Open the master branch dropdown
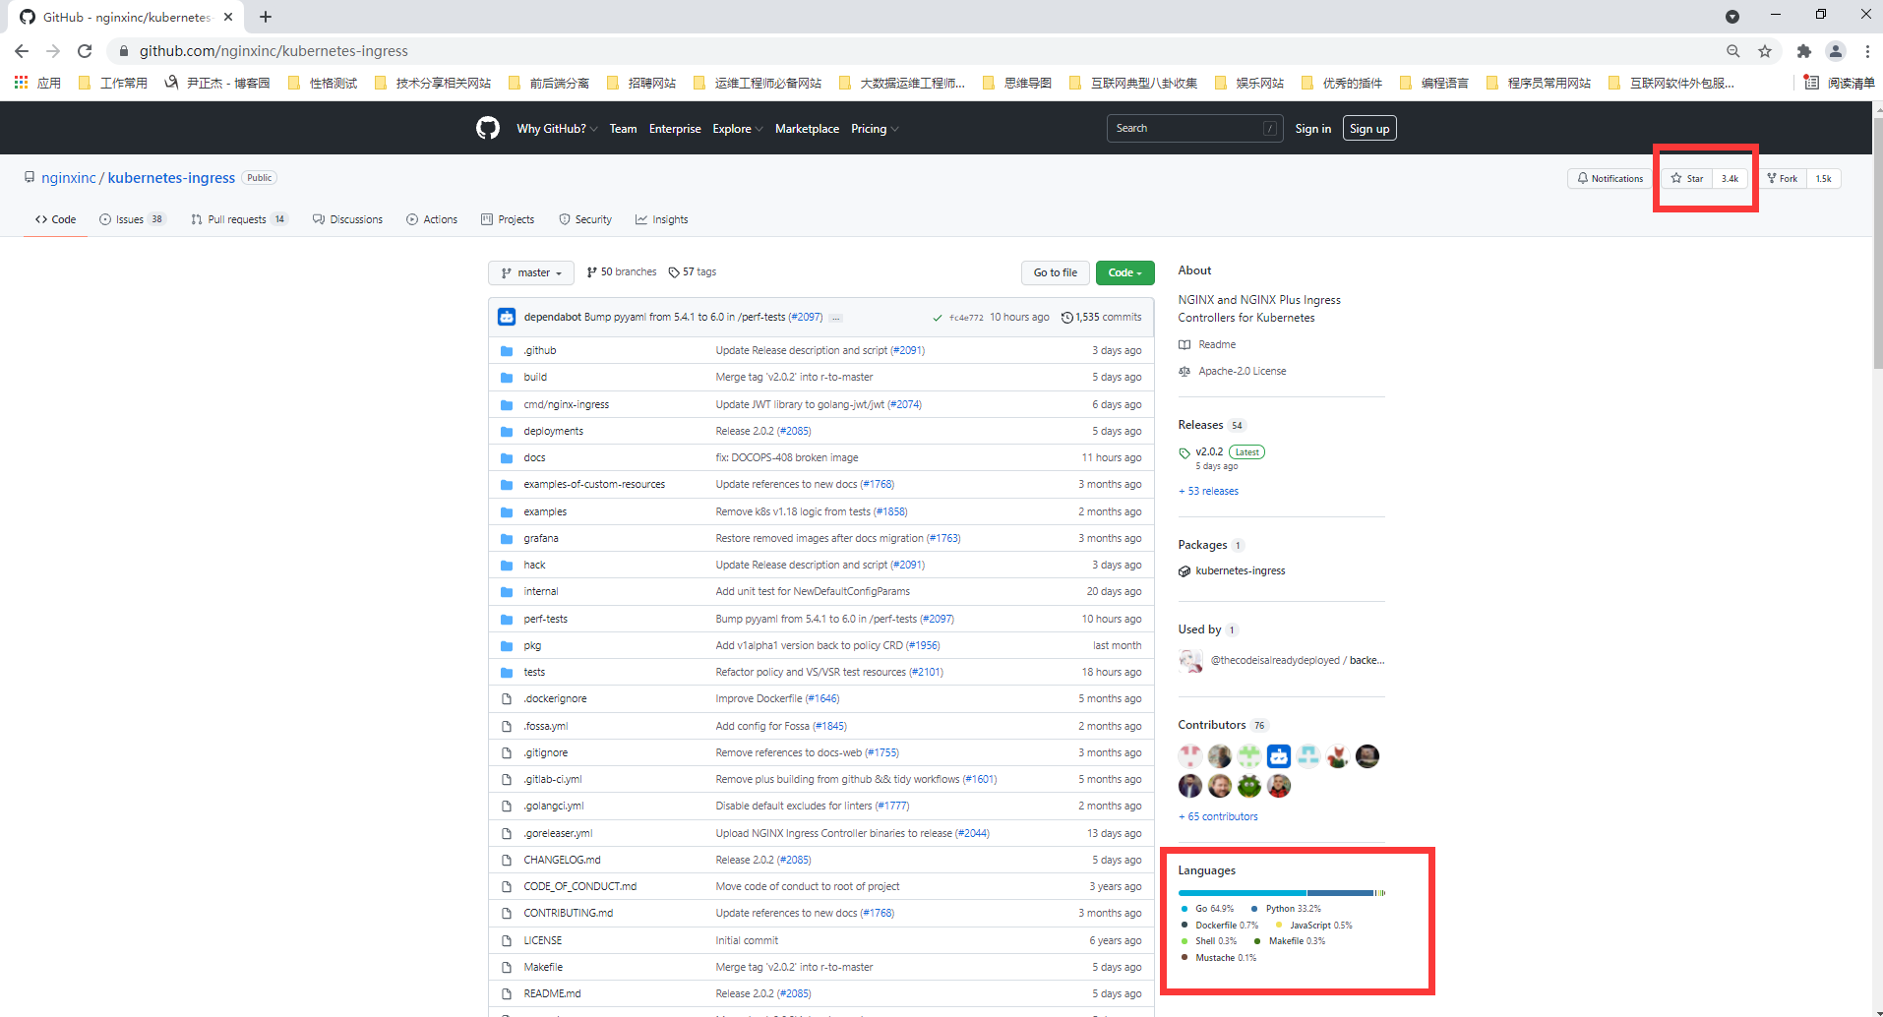 click(531, 272)
